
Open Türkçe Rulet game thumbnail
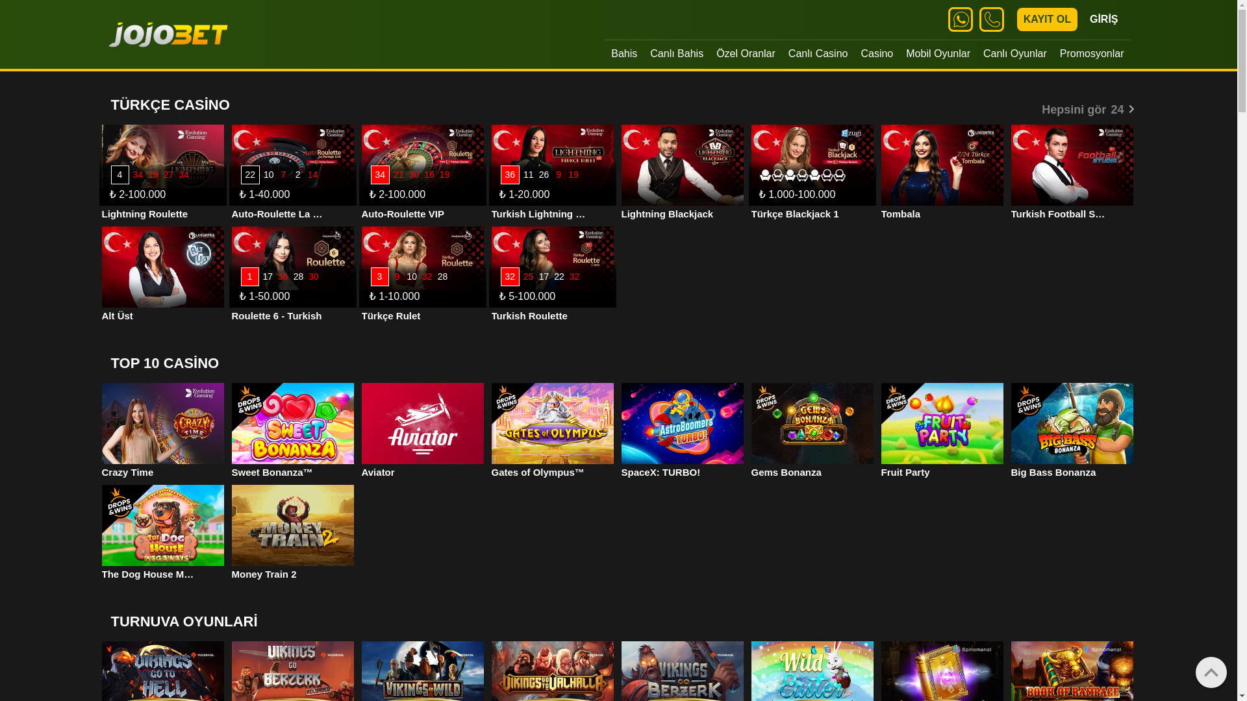(x=422, y=267)
